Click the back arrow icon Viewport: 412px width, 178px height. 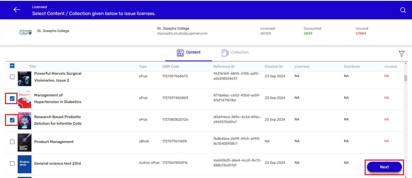17,10
